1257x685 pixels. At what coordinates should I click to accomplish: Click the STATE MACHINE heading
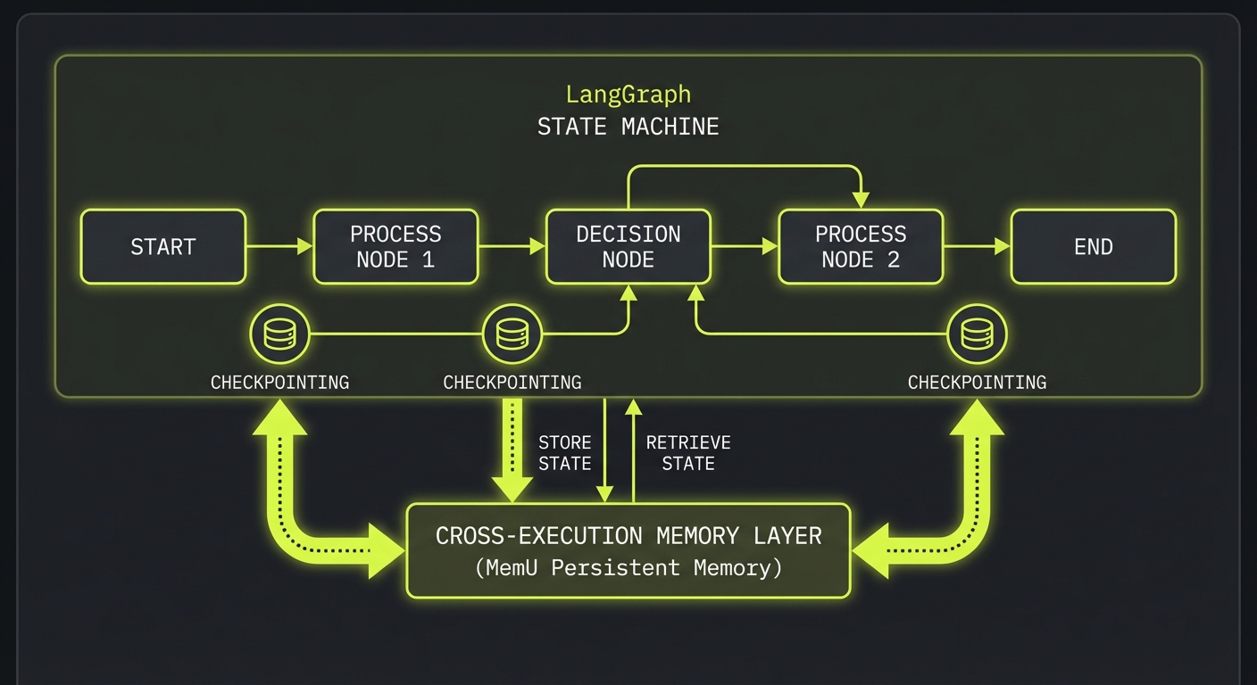628,127
